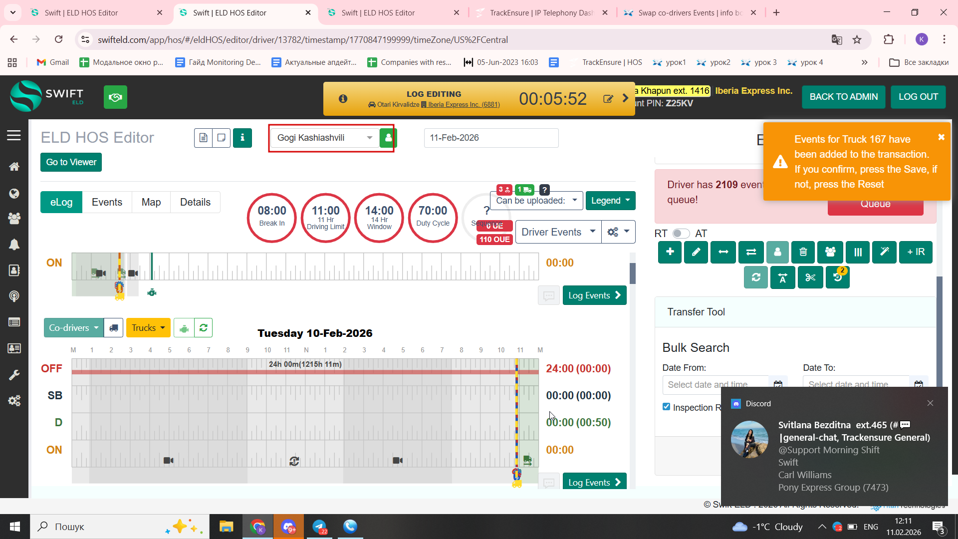Click the BACK TO ADMIN button
The height and width of the screenshot is (539, 958).
click(843, 97)
